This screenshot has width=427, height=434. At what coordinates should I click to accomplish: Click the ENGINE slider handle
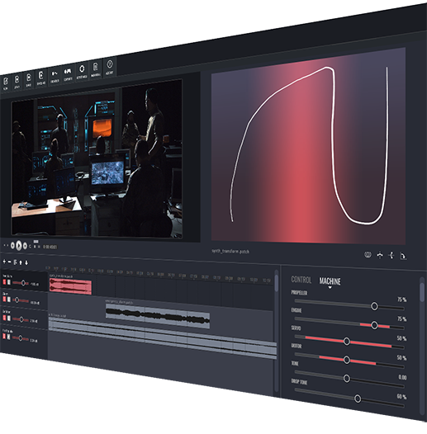[x=374, y=325]
